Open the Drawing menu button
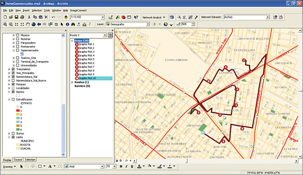 (9, 167)
